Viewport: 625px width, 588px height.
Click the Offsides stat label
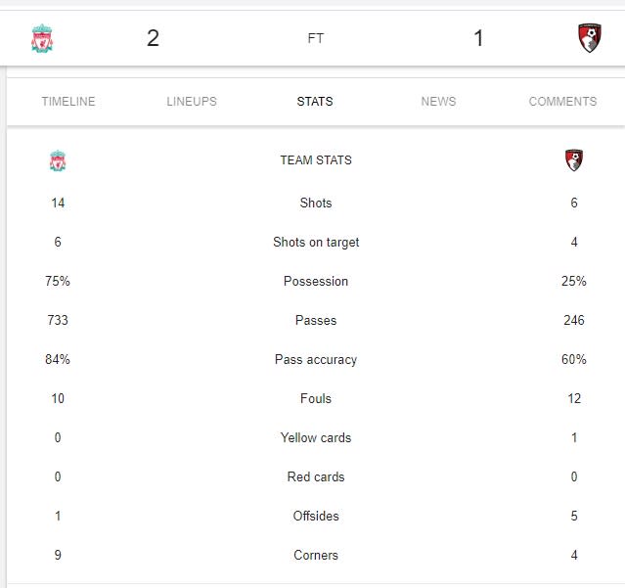click(316, 516)
